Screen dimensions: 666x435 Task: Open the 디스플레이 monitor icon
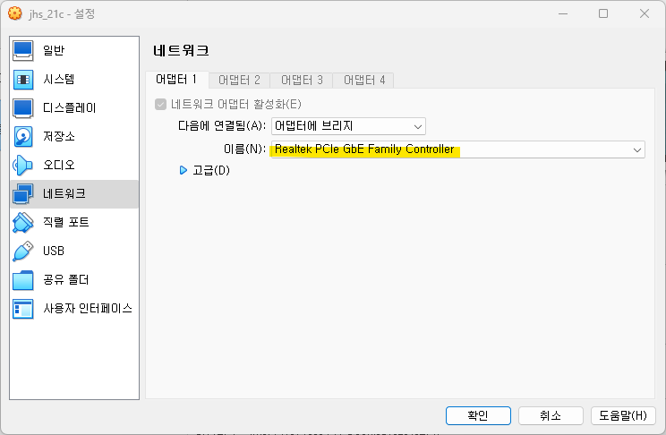(x=23, y=108)
